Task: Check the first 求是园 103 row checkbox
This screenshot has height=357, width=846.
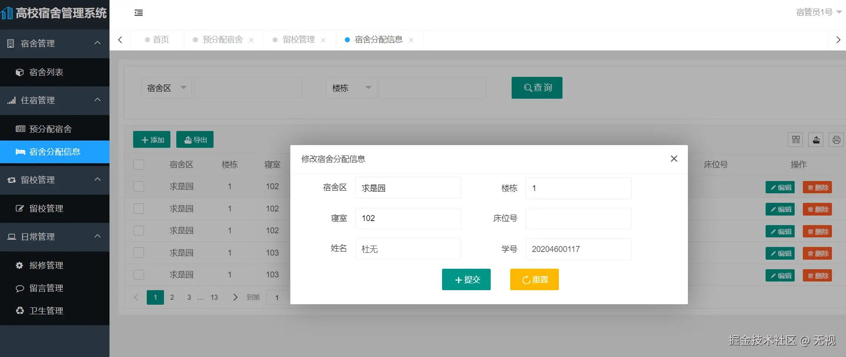Action: (x=139, y=253)
